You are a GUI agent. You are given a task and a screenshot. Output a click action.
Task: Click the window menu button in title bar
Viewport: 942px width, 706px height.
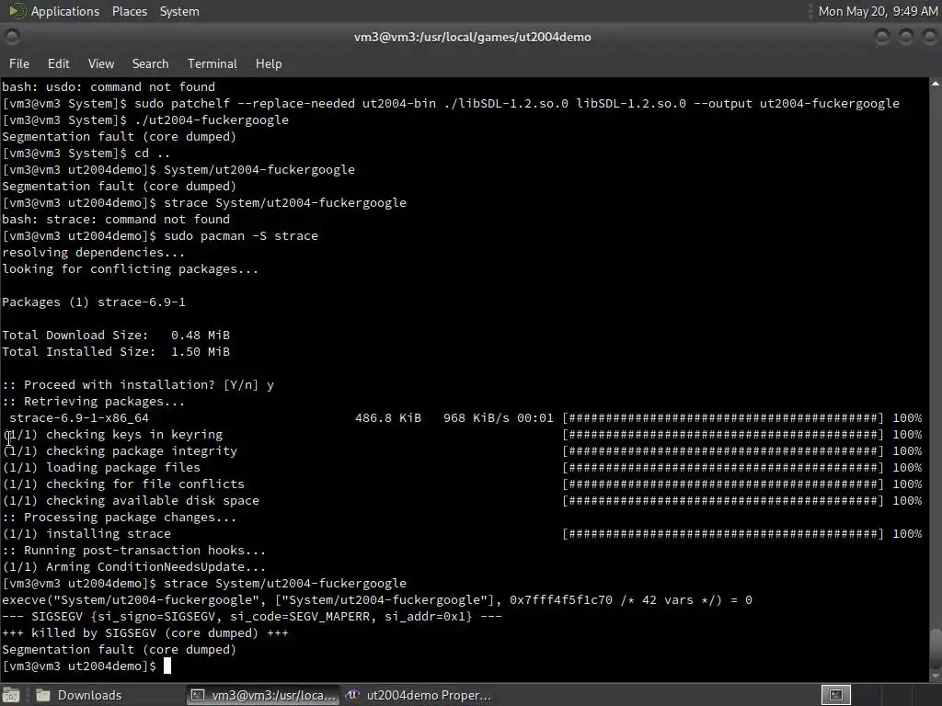pos(11,37)
